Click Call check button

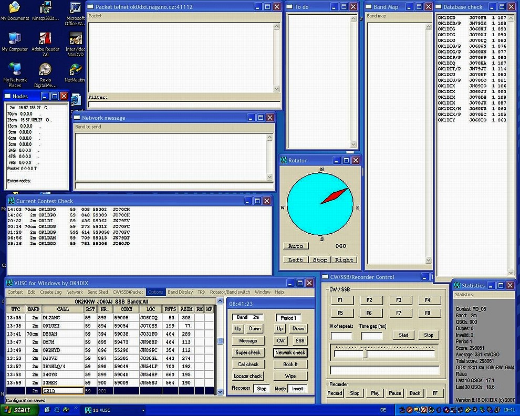(x=248, y=364)
